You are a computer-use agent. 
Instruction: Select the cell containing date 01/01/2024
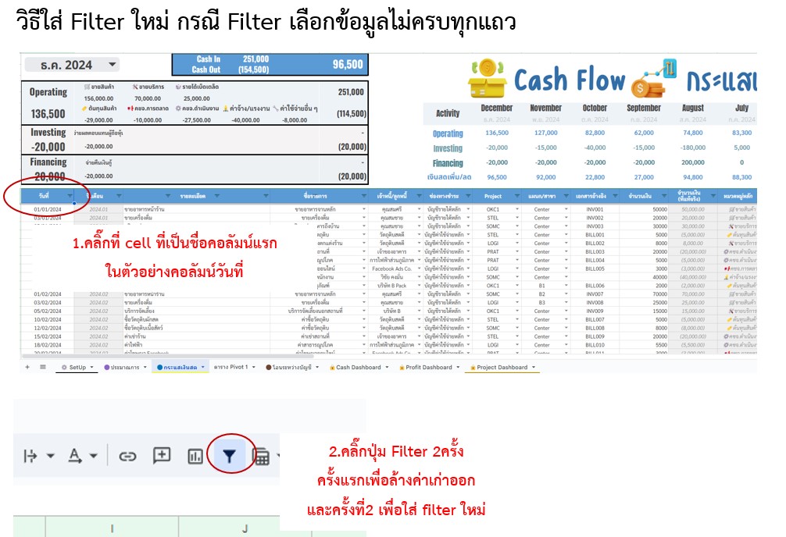pos(47,209)
